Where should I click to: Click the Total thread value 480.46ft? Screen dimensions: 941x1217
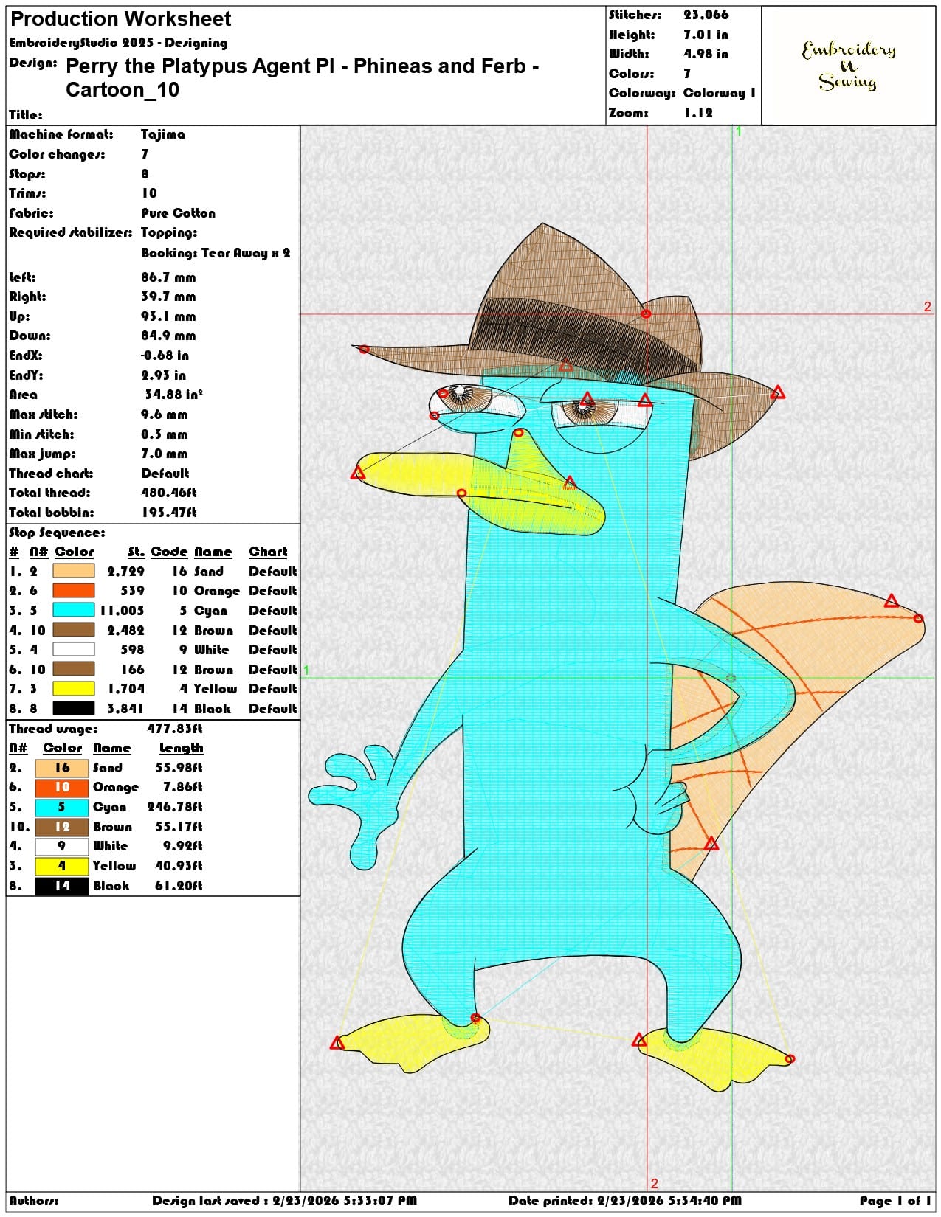[x=169, y=493]
